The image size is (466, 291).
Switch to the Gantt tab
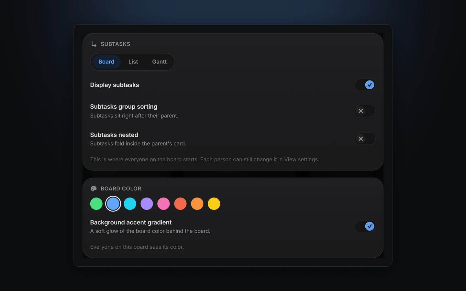[x=159, y=62]
